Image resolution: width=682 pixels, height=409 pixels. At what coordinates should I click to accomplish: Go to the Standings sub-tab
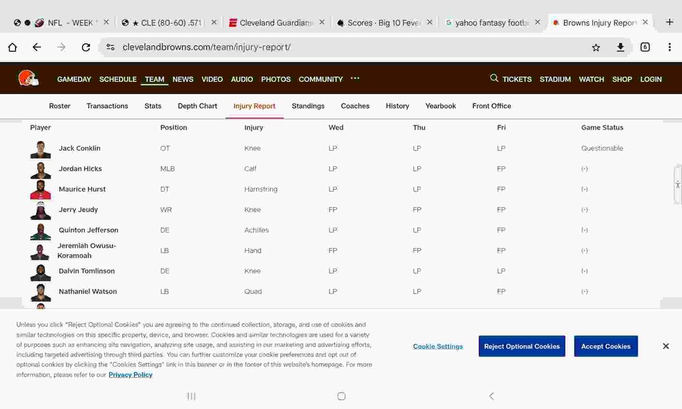pos(308,106)
